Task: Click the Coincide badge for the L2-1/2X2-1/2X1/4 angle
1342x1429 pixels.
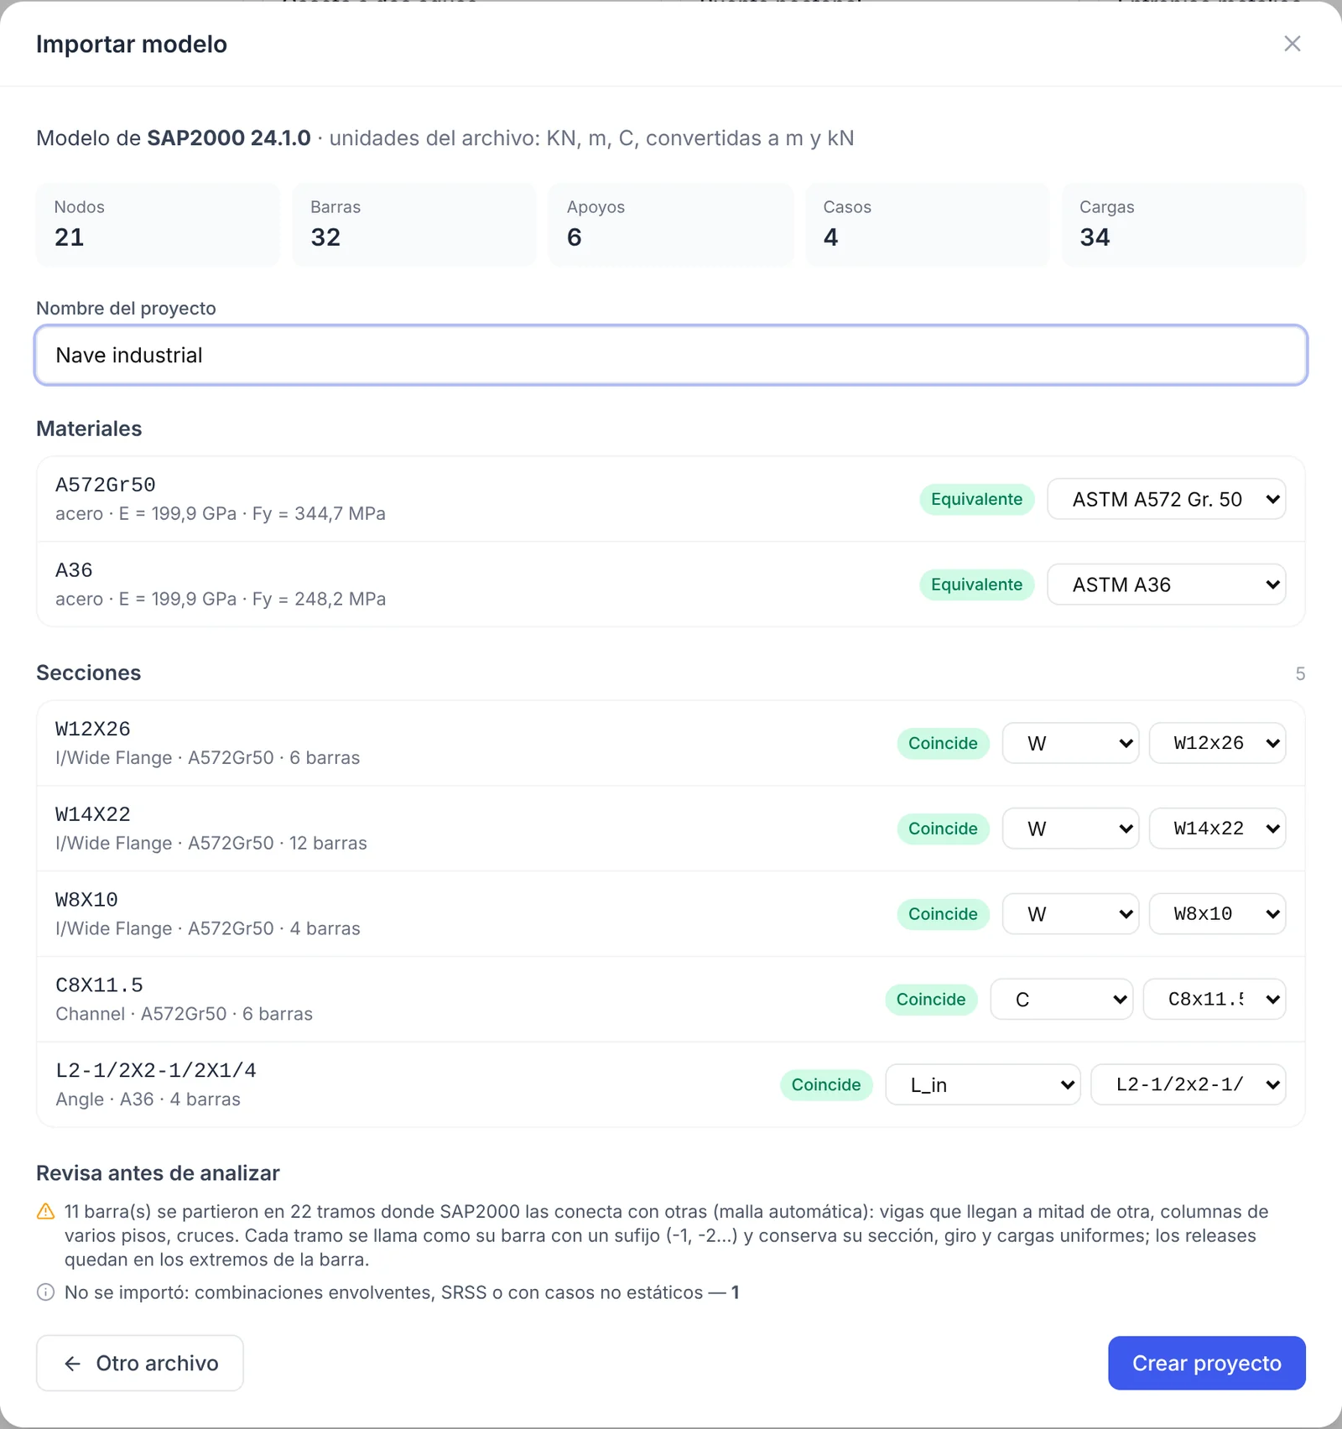Action: pos(826,1085)
